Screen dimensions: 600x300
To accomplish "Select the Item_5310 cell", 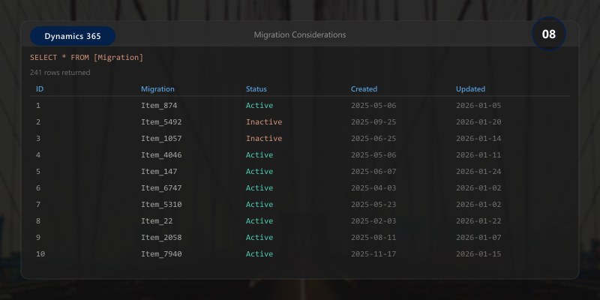I will tap(161, 204).
